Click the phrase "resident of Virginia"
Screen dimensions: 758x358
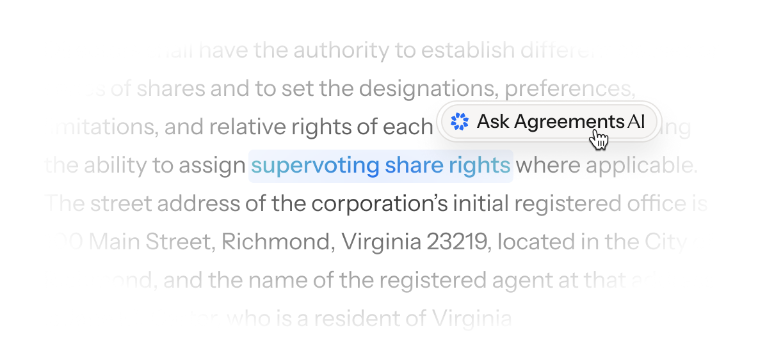pos(403,318)
